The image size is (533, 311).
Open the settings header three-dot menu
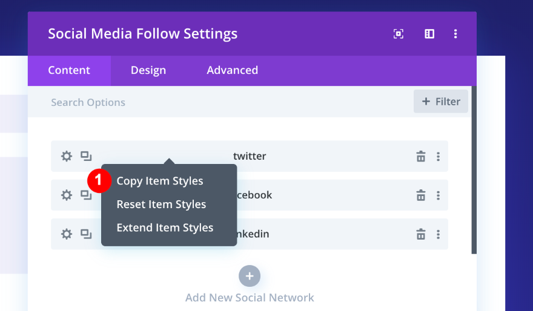coord(455,34)
